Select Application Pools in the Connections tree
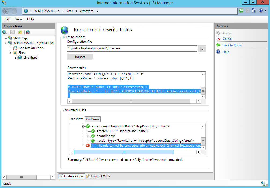The width and height of the screenshot is (270, 188). [x=31, y=48]
